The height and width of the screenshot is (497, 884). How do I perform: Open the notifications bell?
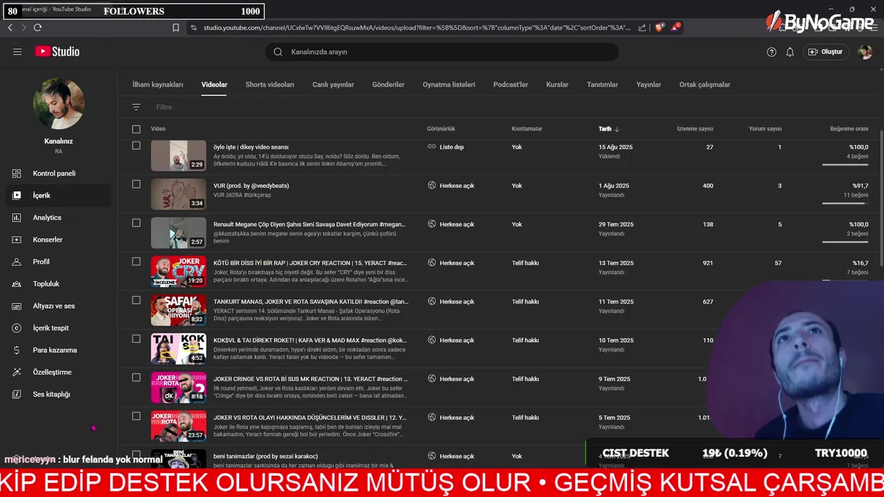click(x=790, y=52)
